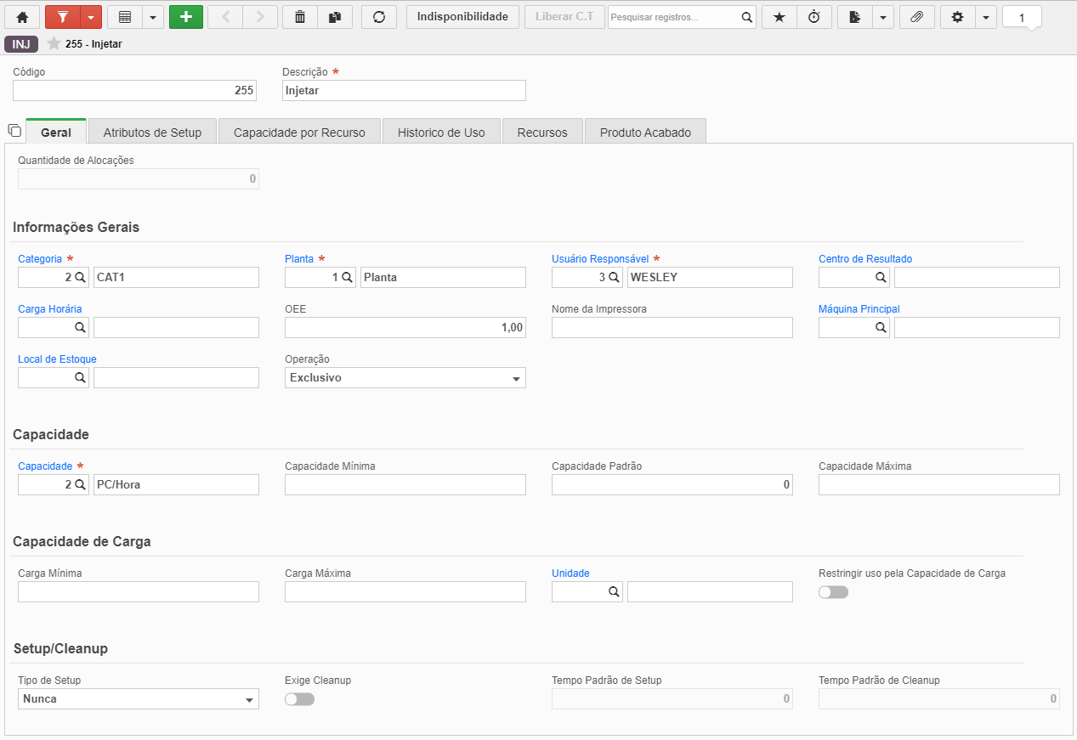Mark 255 - Injetar as favorite star
The height and width of the screenshot is (740, 1077).
(54, 43)
